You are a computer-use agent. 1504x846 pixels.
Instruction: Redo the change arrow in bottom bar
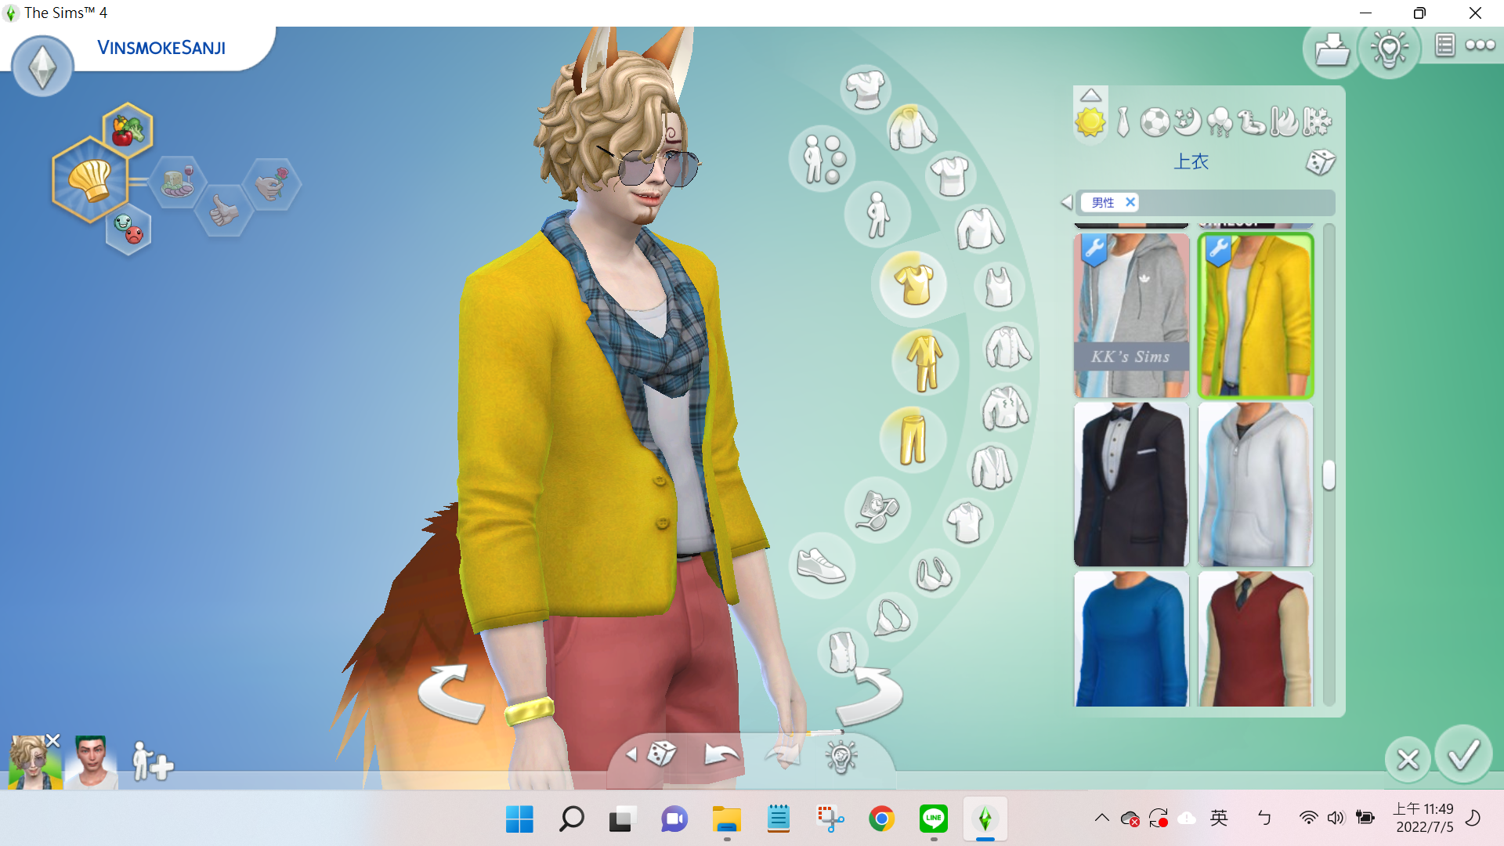(x=782, y=754)
